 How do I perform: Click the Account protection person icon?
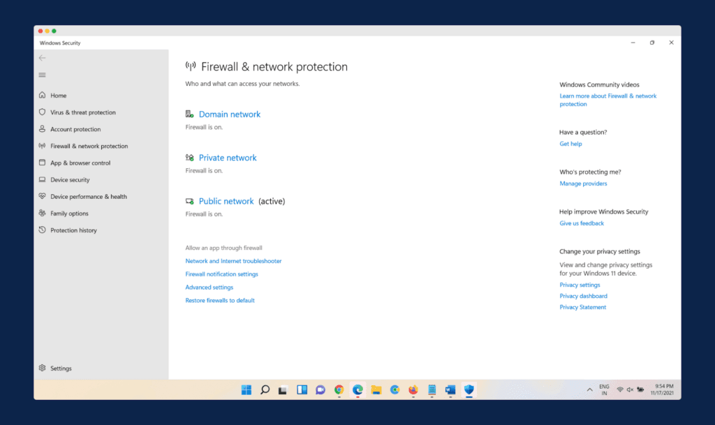pos(43,129)
